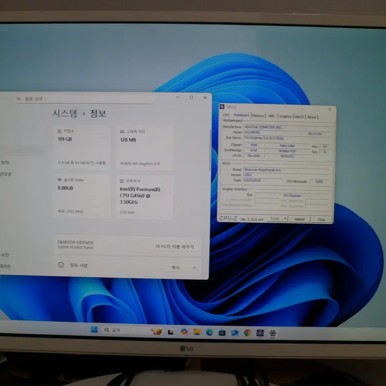Image resolution: width=386 pixels, height=386 pixels.
Task: Click the Southbridge value Skylake PCH
Action: point(287,151)
